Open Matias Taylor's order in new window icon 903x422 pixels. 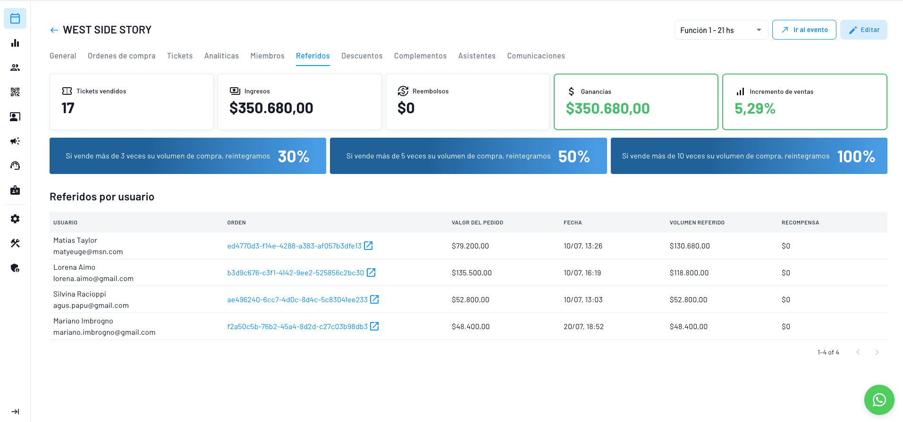[369, 246]
